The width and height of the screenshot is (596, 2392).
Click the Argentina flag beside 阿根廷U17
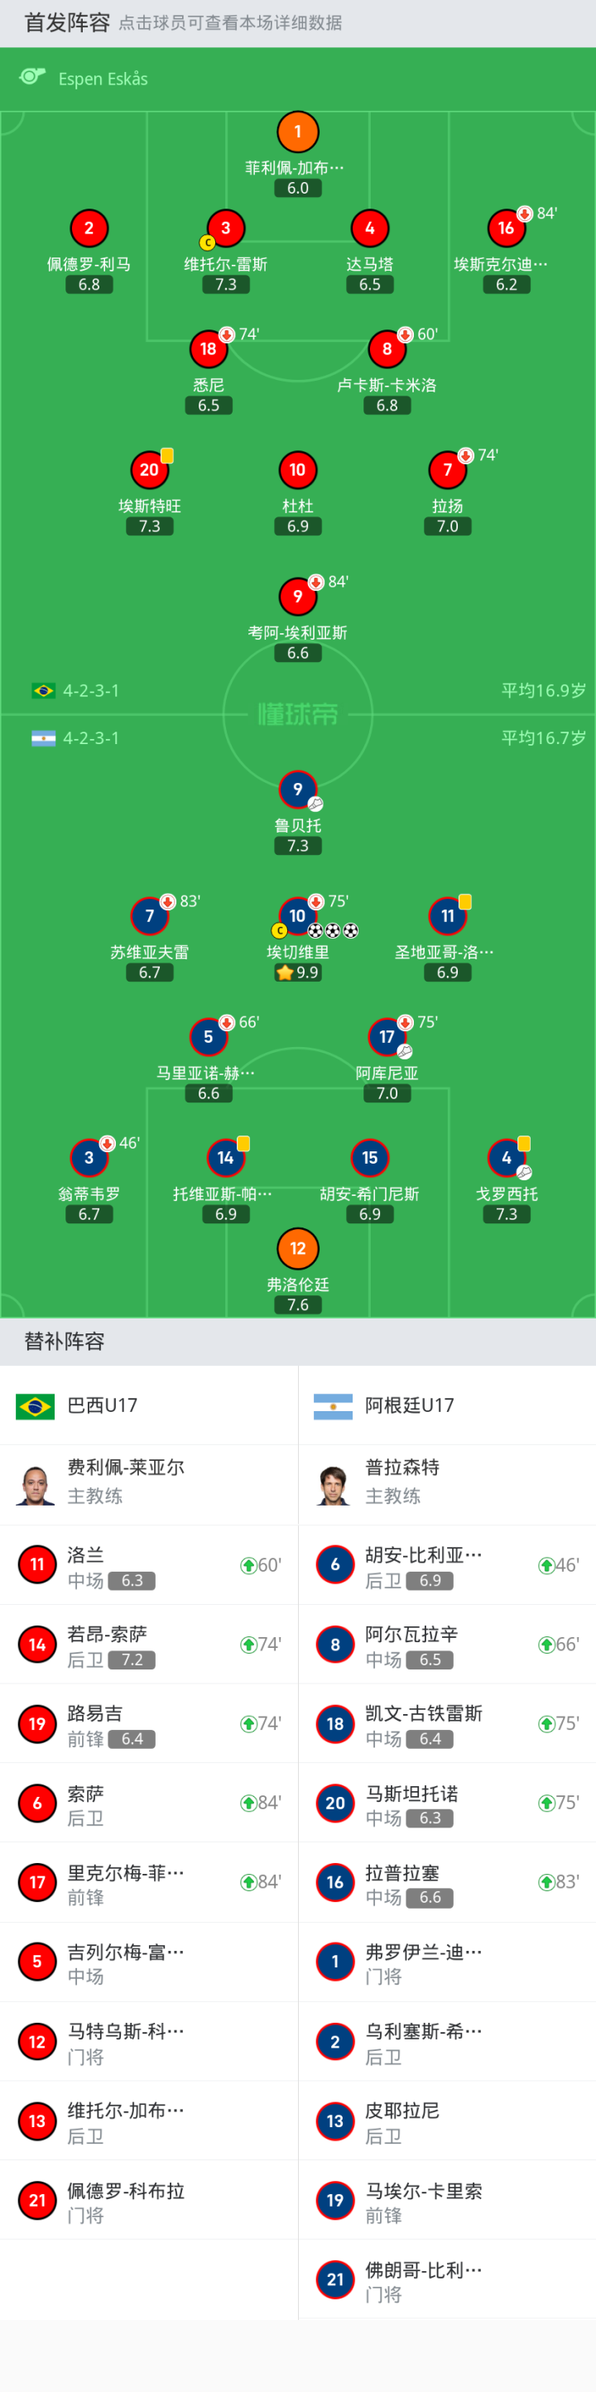tap(334, 1405)
